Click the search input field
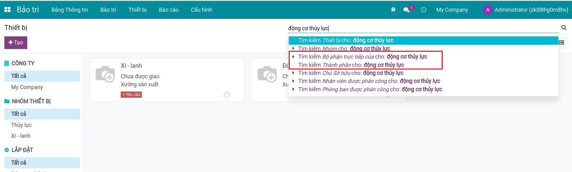572x172 pixels. tap(421, 28)
